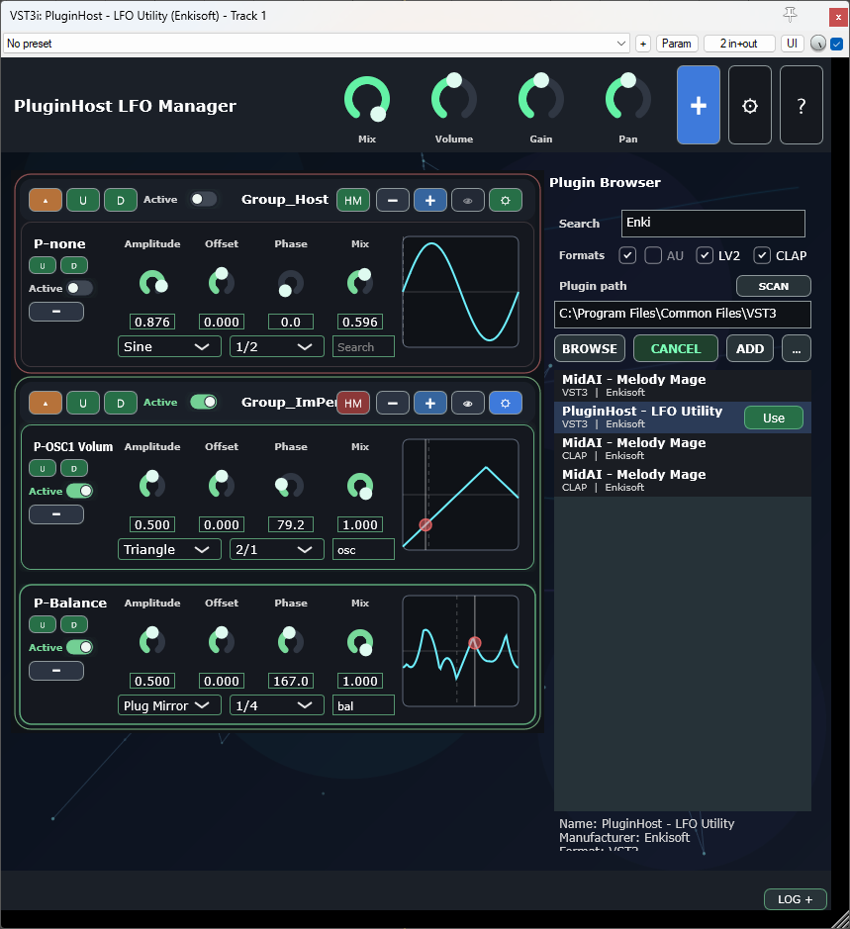Toggle eye visibility icon in Group_Host
850x929 pixels.
[x=468, y=200]
